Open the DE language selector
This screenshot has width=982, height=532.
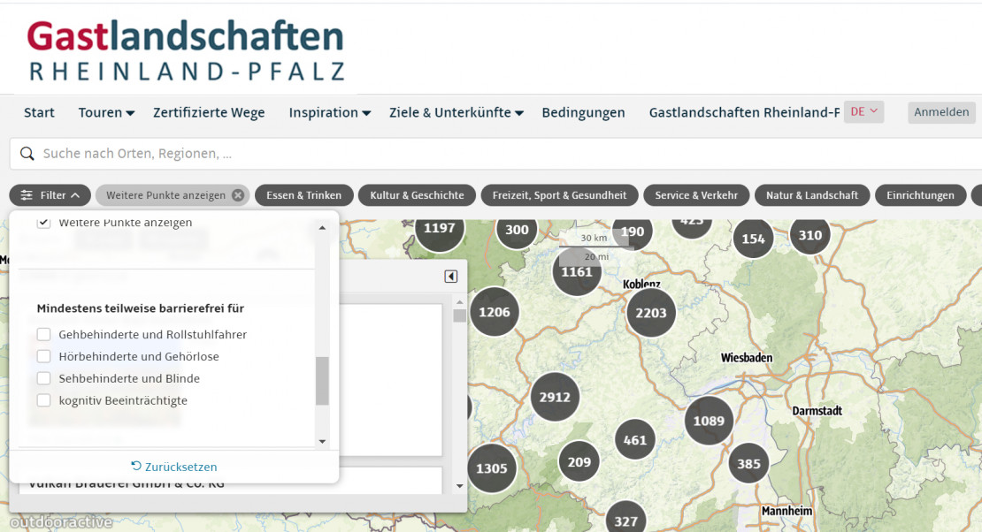[x=863, y=111]
